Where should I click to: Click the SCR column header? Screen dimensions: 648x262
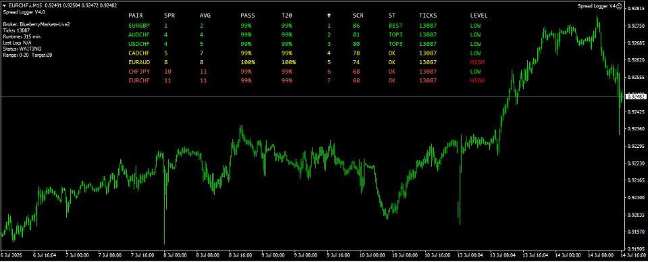coord(358,16)
